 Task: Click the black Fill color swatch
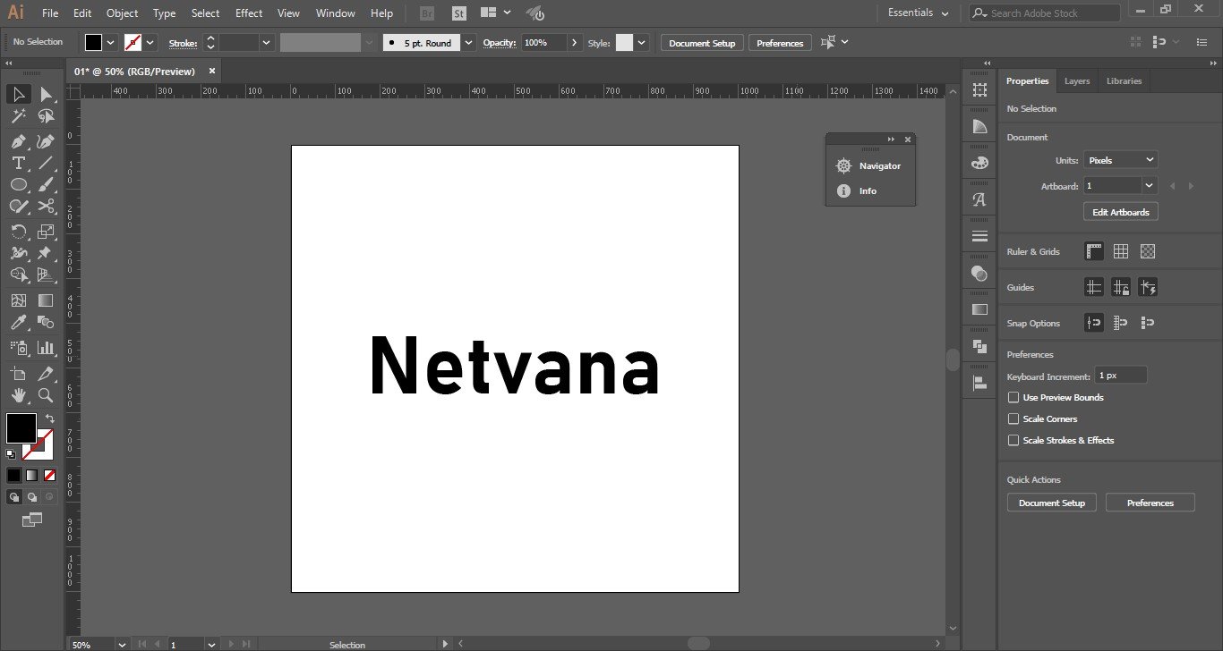pyautogui.click(x=21, y=427)
